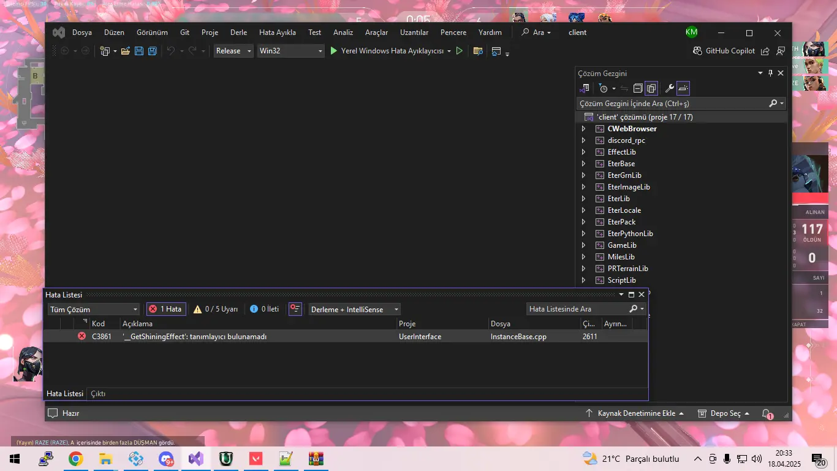Toggle the '0 İleti' messages filter
Viewport: 837px width, 471px height.
coord(265,309)
